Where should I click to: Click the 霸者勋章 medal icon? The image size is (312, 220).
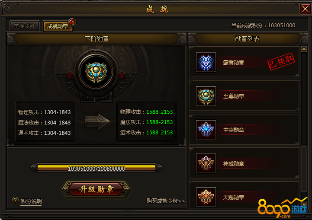[206, 62]
